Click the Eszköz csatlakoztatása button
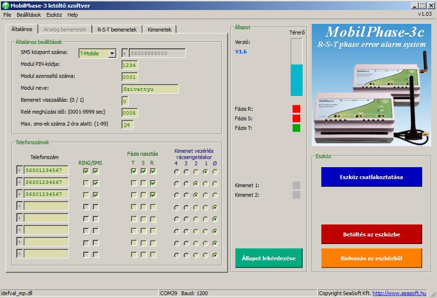 pyautogui.click(x=371, y=177)
